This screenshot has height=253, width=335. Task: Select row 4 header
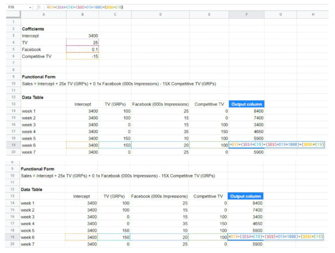click(13, 43)
